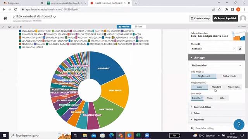The width and height of the screenshot is (248, 139).
Task: Open browser extensions puzzle icon
Action: point(226,9)
